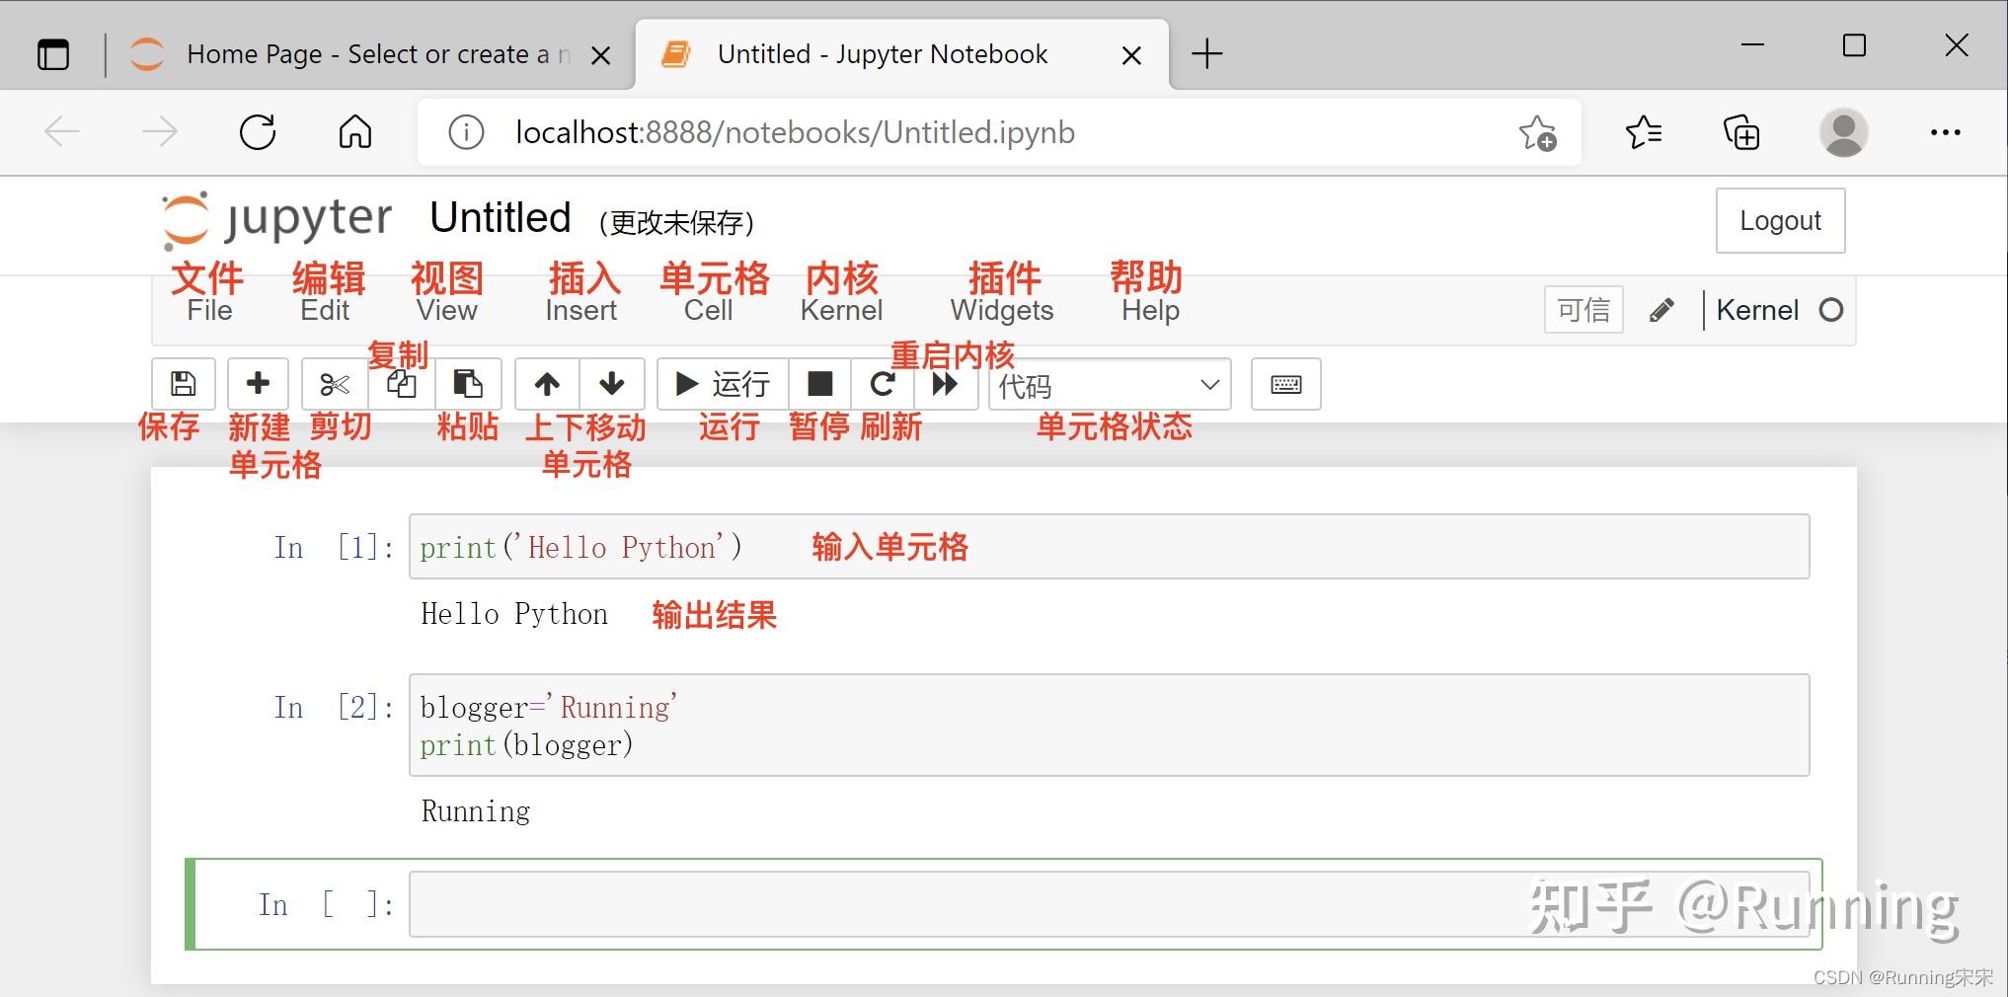This screenshot has height=997, width=2008.
Task: Toggle the 可信 trusted notebook badge
Action: pos(1583,309)
